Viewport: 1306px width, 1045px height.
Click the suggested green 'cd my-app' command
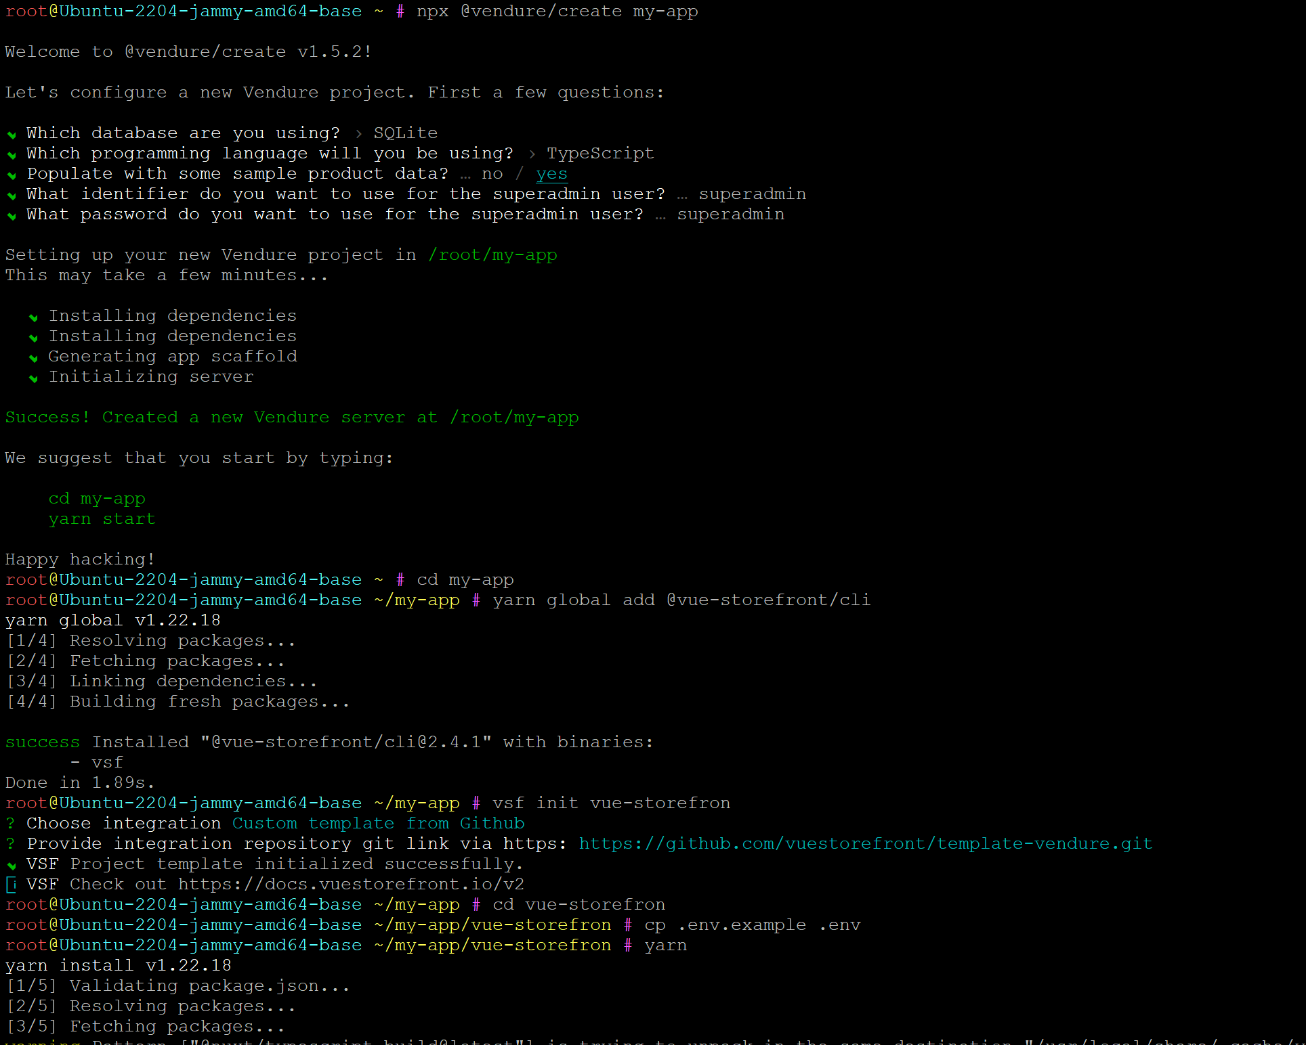click(97, 499)
